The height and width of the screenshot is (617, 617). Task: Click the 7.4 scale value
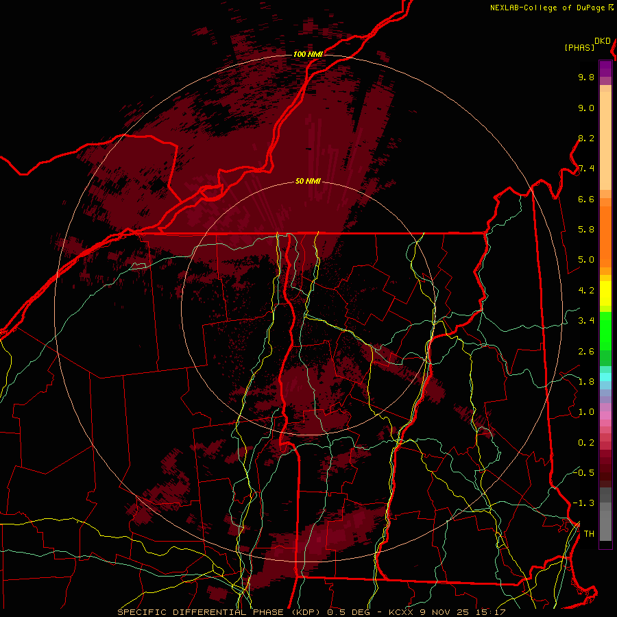[586, 169]
